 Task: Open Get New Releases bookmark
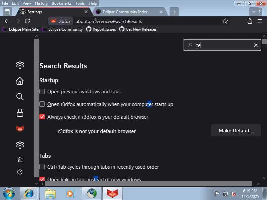tap(138, 29)
